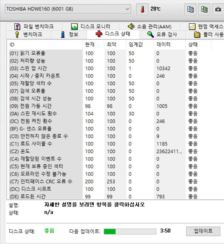Click the copy screenshot to clipboard icon
Viewport: 224px width, 244px height.
pyautogui.click(x=204, y=9)
